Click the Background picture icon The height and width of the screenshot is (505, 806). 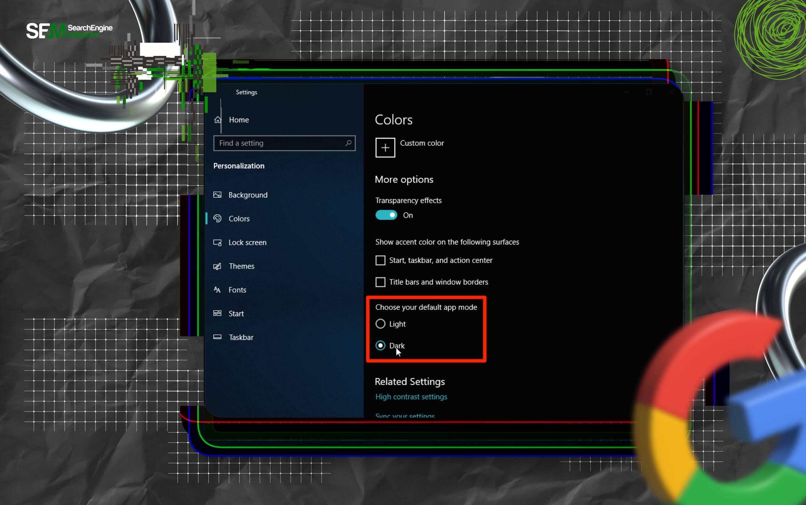tap(217, 195)
